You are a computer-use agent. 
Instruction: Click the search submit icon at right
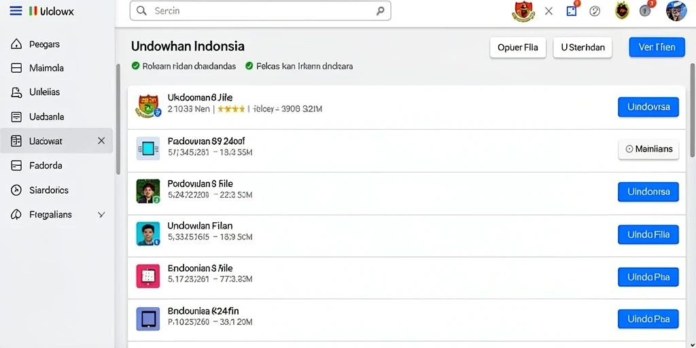tap(380, 11)
